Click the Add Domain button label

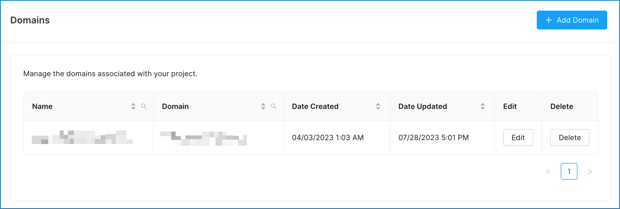[577, 20]
